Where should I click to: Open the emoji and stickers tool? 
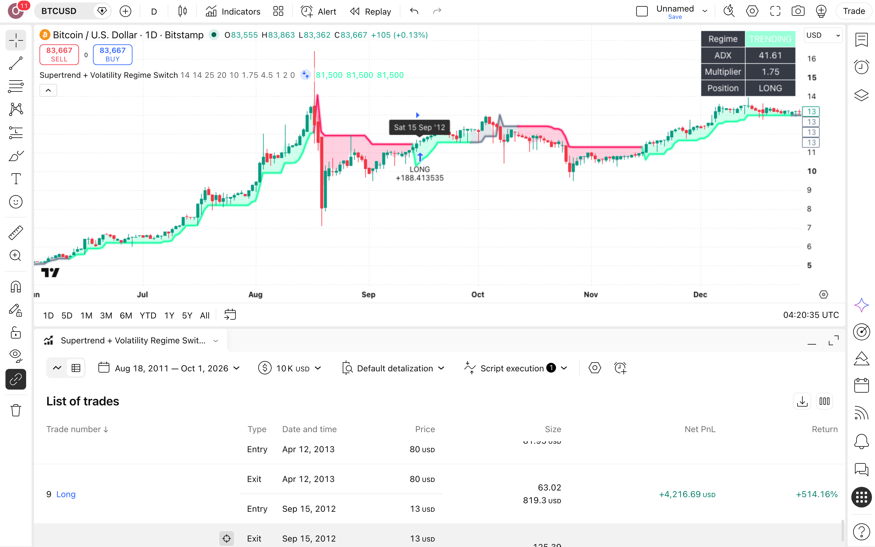(16, 202)
